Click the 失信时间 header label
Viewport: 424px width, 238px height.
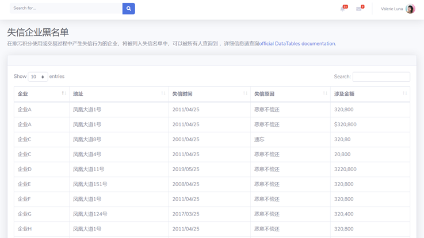click(x=182, y=94)
